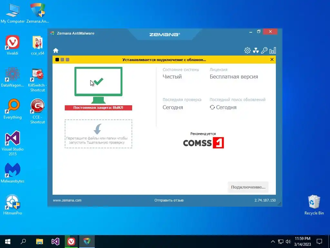Select My Computer desktop icon
The width and height of the screenshot is (330, 248).
pyautogui.click(x=13, y=14)
